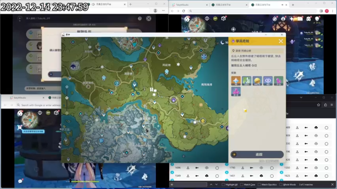
Task: Click the key icon in row 1696
Action: click(x=197, y=168)
